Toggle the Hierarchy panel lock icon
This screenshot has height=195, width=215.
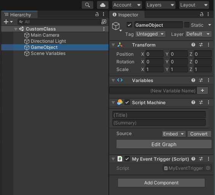point(97,14)
